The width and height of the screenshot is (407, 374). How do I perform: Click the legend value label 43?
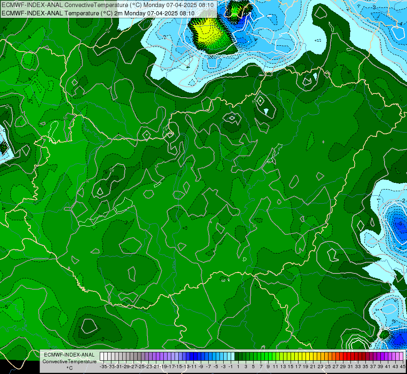(395, 367)
